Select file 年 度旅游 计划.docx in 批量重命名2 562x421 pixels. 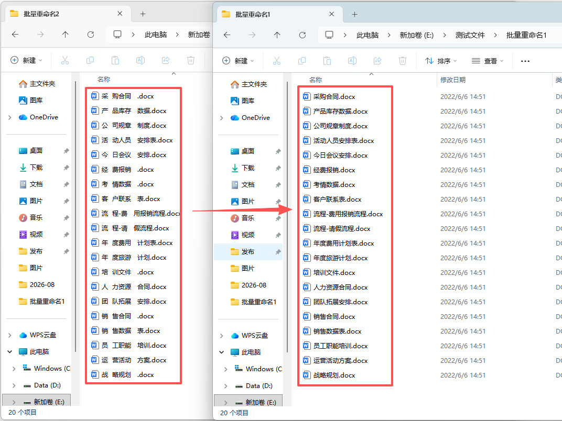click(128, 258)
